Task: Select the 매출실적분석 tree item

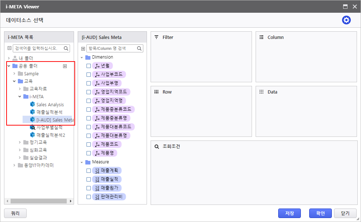Action: (x=49, y=112)
